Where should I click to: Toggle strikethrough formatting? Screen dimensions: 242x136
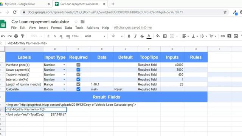(142, 36)
